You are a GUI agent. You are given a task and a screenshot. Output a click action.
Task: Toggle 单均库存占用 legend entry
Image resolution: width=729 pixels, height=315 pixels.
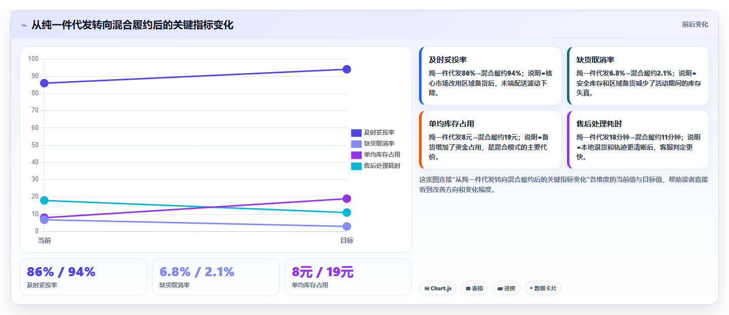pos(376,155)
